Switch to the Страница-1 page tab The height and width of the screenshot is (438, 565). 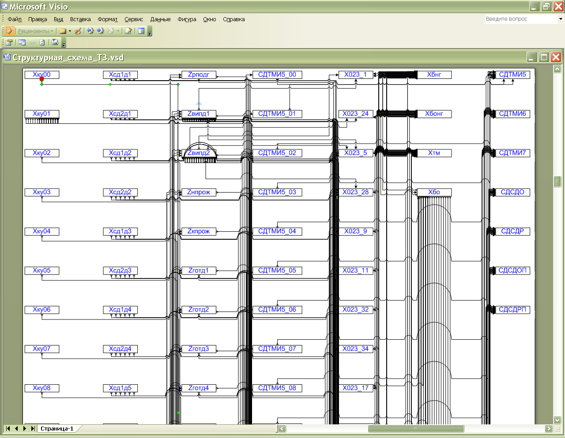click(x=57, y=428)
